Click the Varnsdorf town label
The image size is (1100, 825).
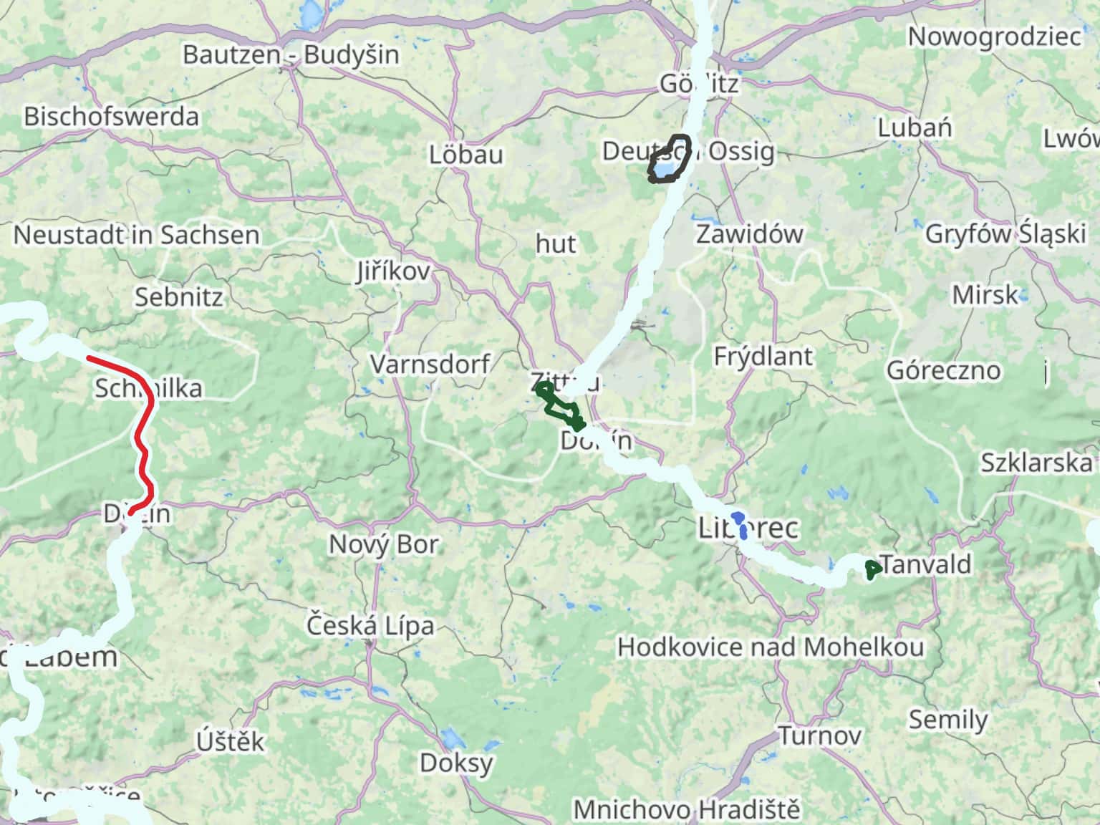pyautogui.click(x=430, y=364)
